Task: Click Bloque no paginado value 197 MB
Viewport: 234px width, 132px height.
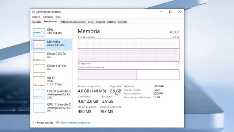Action: (x=107, y=111)
